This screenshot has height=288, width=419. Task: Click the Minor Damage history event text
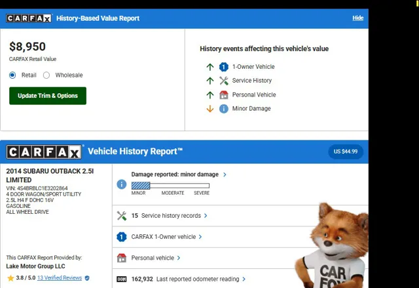click(251, 109)
